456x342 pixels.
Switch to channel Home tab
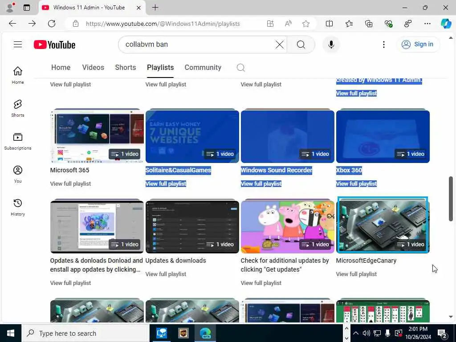tap(61, 68)
